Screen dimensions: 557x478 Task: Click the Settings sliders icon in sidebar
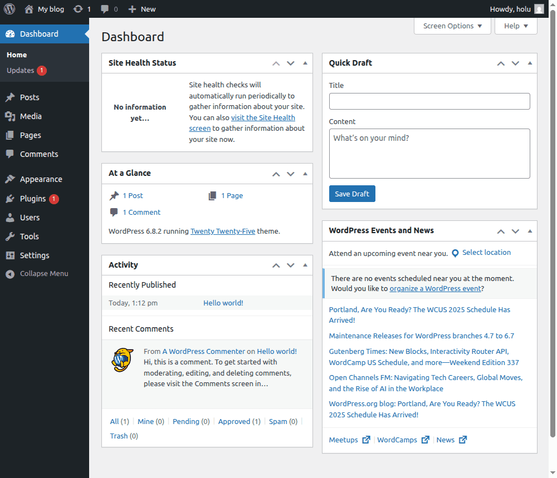tap(10, 255)
